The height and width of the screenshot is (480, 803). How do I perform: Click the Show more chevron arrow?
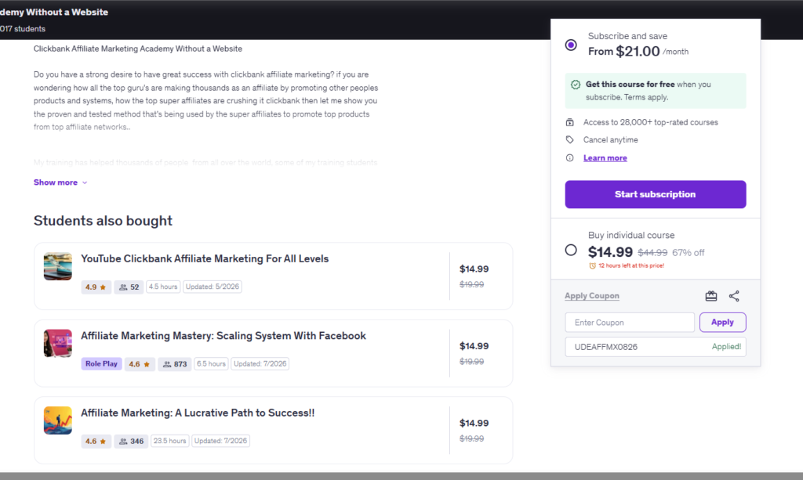(85, 182)
